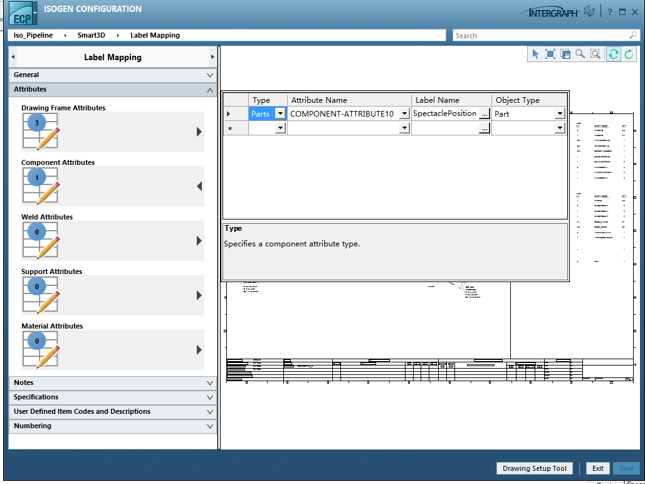This screenshot has width=645, height=484.
Task: Select the first row via row header arrow
Action: 236,114
